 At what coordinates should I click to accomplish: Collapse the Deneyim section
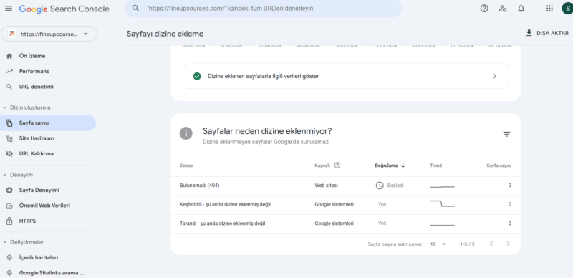18,175
